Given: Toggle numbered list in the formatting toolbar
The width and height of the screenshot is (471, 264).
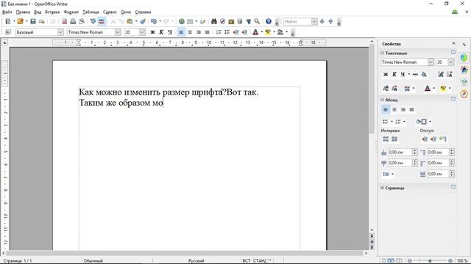Looking at the screenshot, I should click(x=219, y=32).
